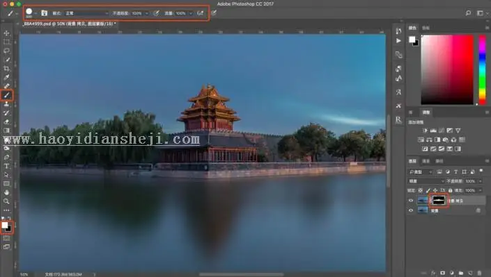Select the Quick Selection tool
This screenshot has width=491, height=277.
point(6,60)
